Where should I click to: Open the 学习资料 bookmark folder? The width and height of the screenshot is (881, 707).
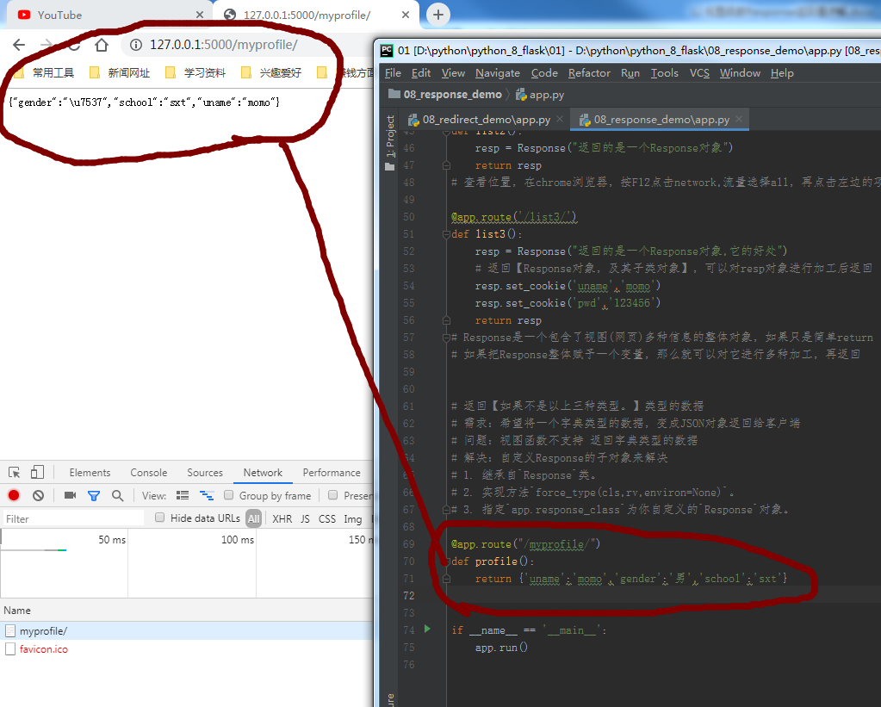[195, 72]
